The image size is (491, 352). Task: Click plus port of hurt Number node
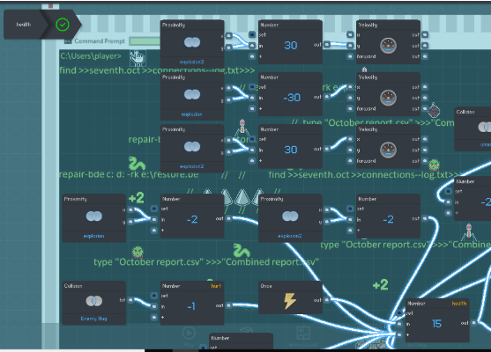coord(154,318)
